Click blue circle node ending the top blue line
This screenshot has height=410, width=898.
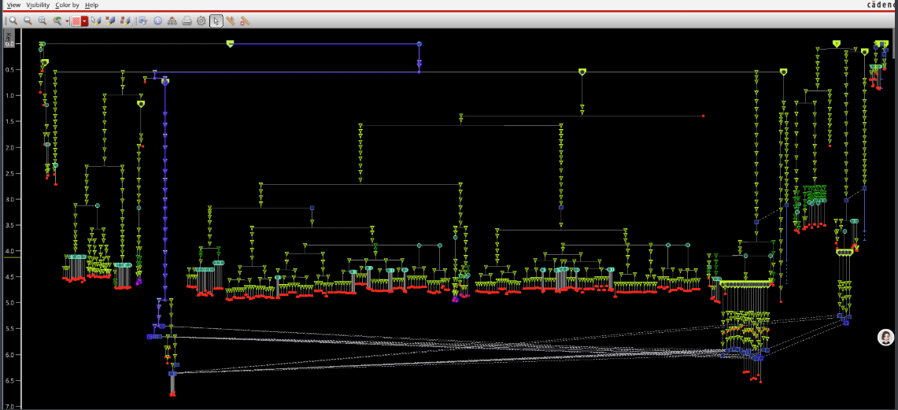(419, 43)
